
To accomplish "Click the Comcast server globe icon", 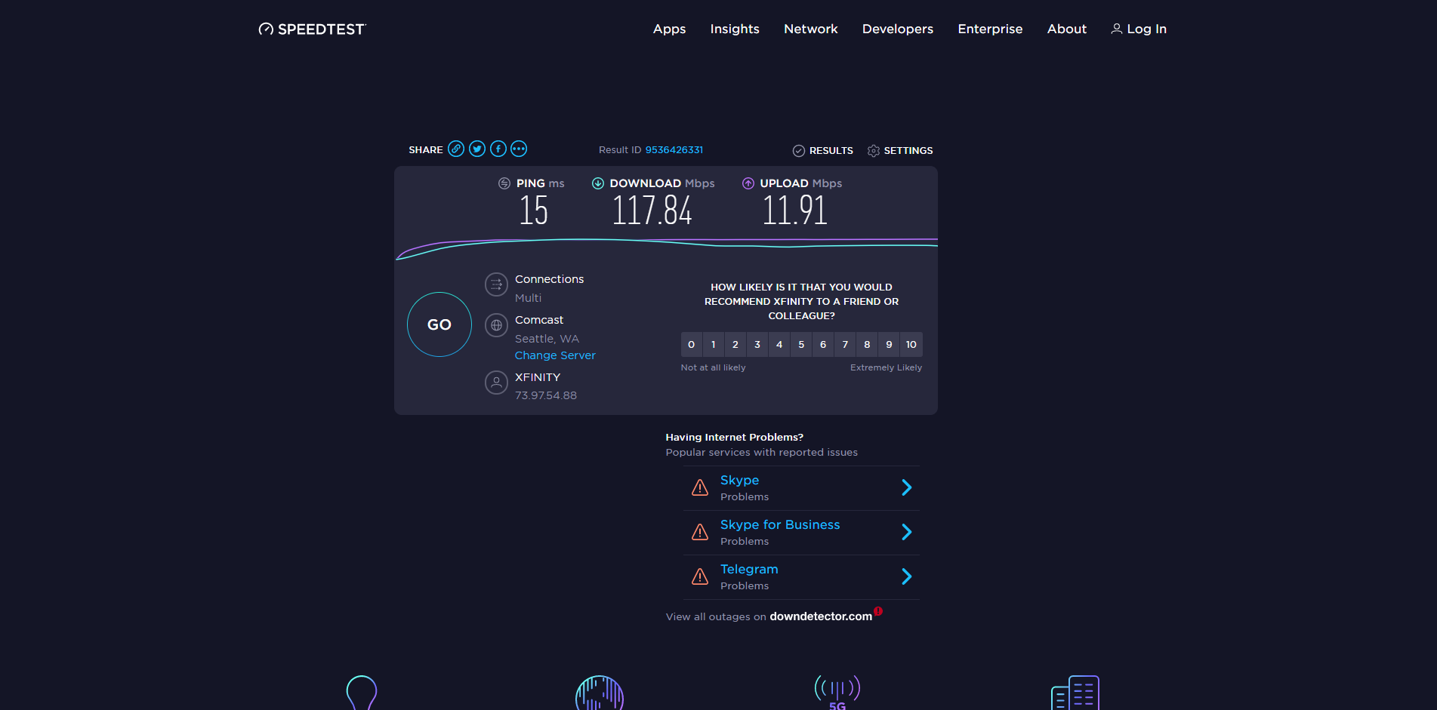I will click(496, 325).
